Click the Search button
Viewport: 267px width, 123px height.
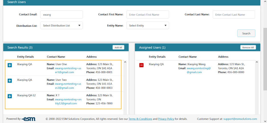click(246, 33)
